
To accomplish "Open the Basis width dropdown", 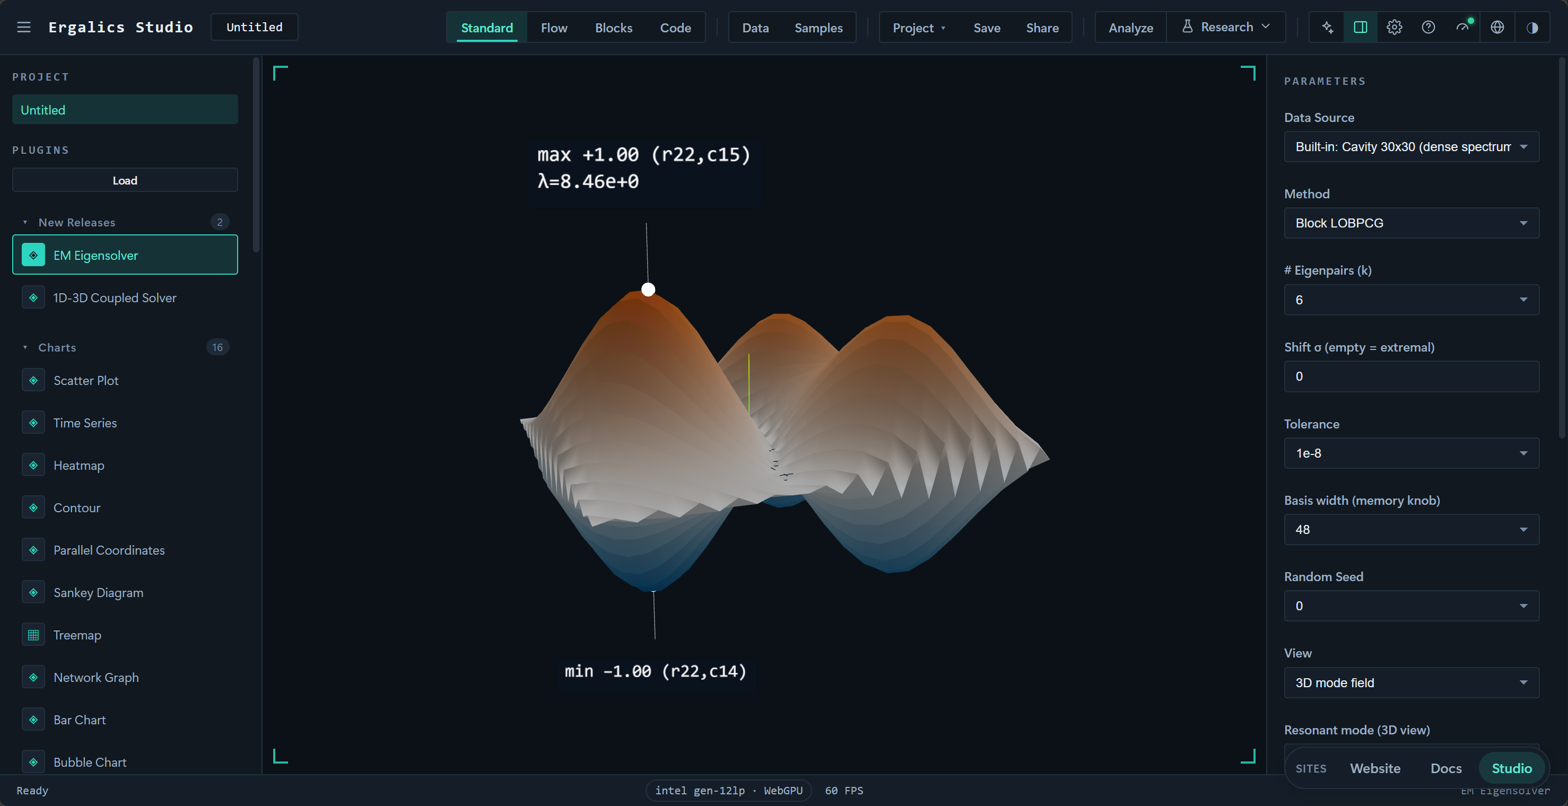I will pyautogui.click(x=1411, y=530).
